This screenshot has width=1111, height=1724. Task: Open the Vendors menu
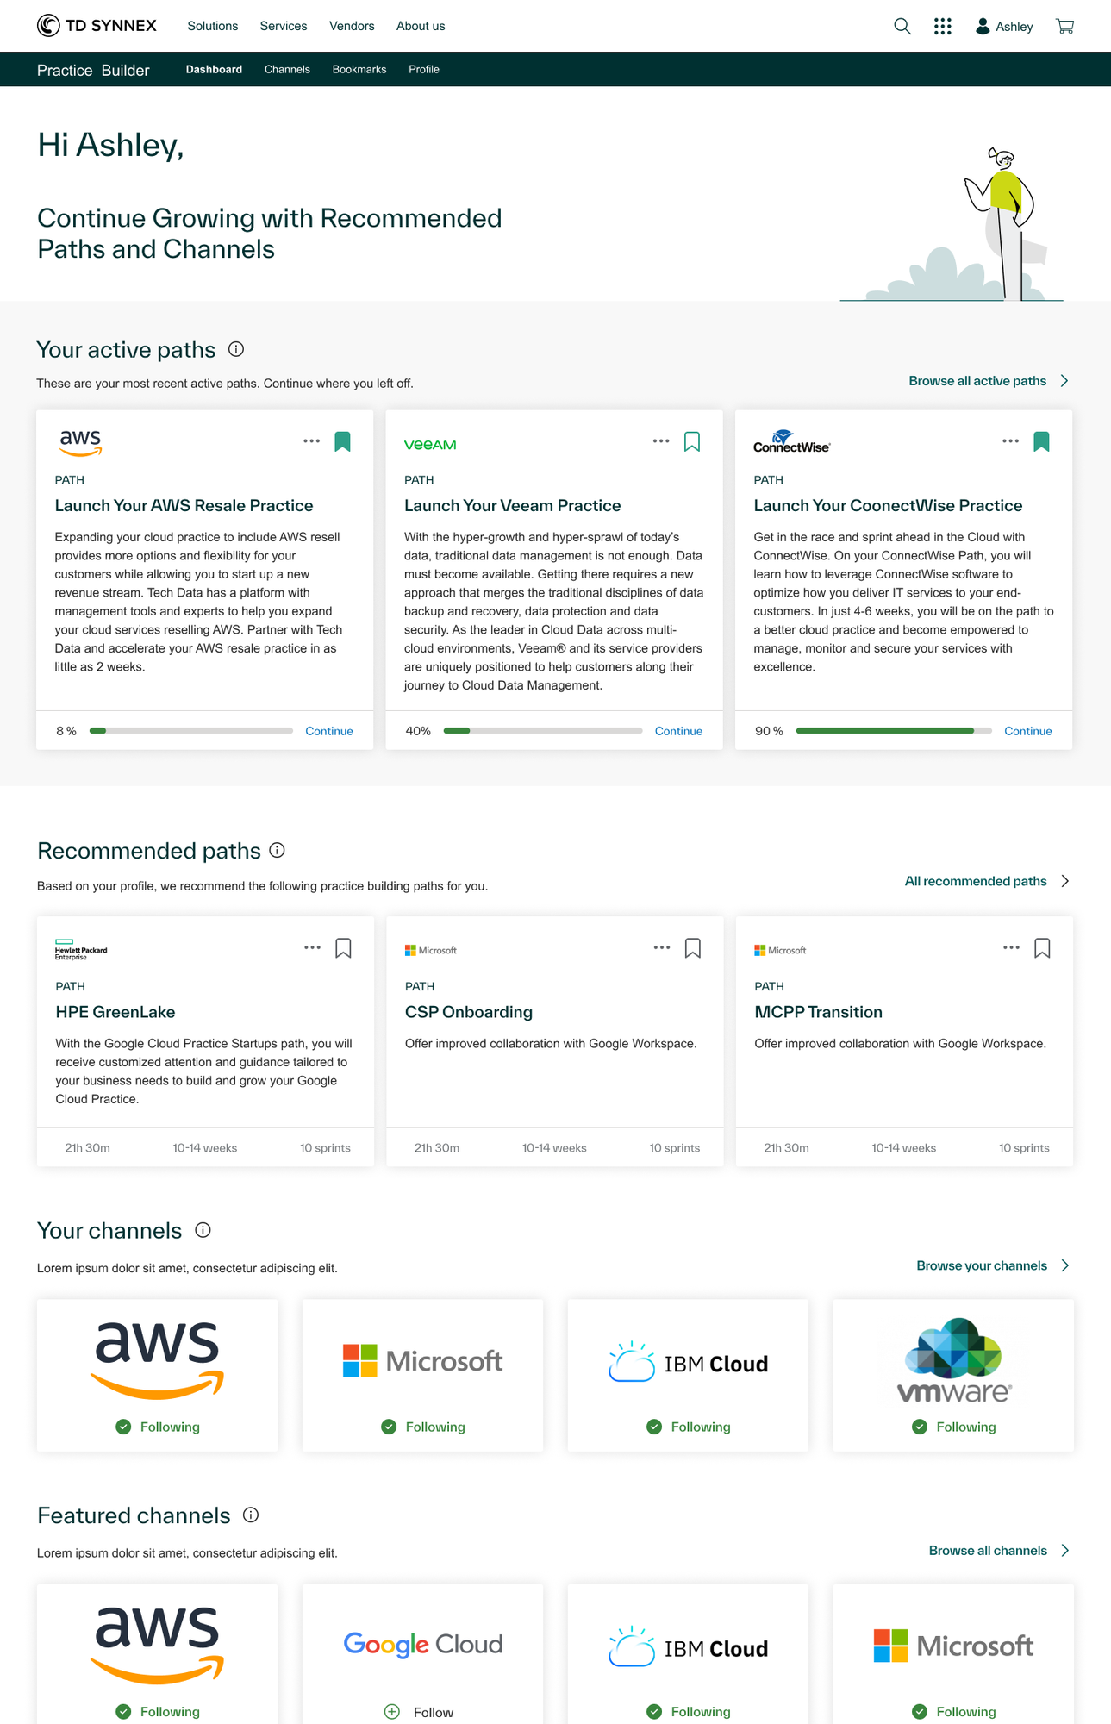[x=352, y=26]
